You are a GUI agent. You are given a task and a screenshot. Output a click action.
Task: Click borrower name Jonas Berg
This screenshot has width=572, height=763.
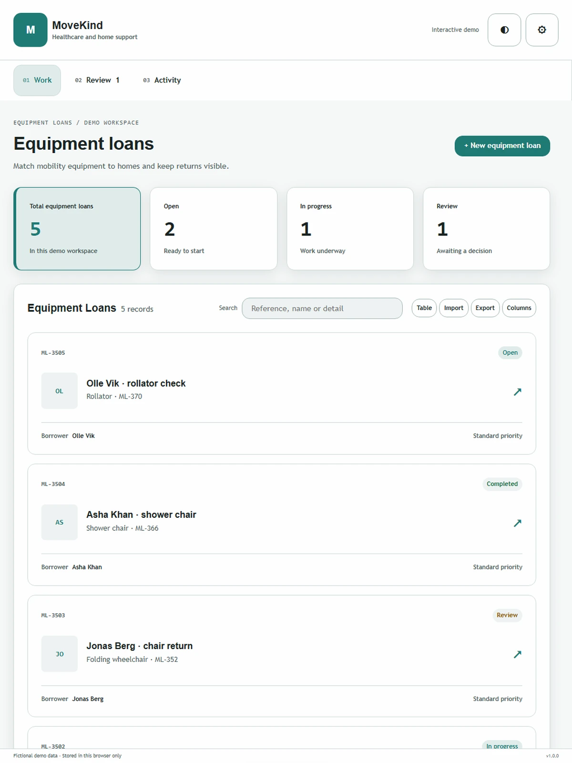[88, 699]
